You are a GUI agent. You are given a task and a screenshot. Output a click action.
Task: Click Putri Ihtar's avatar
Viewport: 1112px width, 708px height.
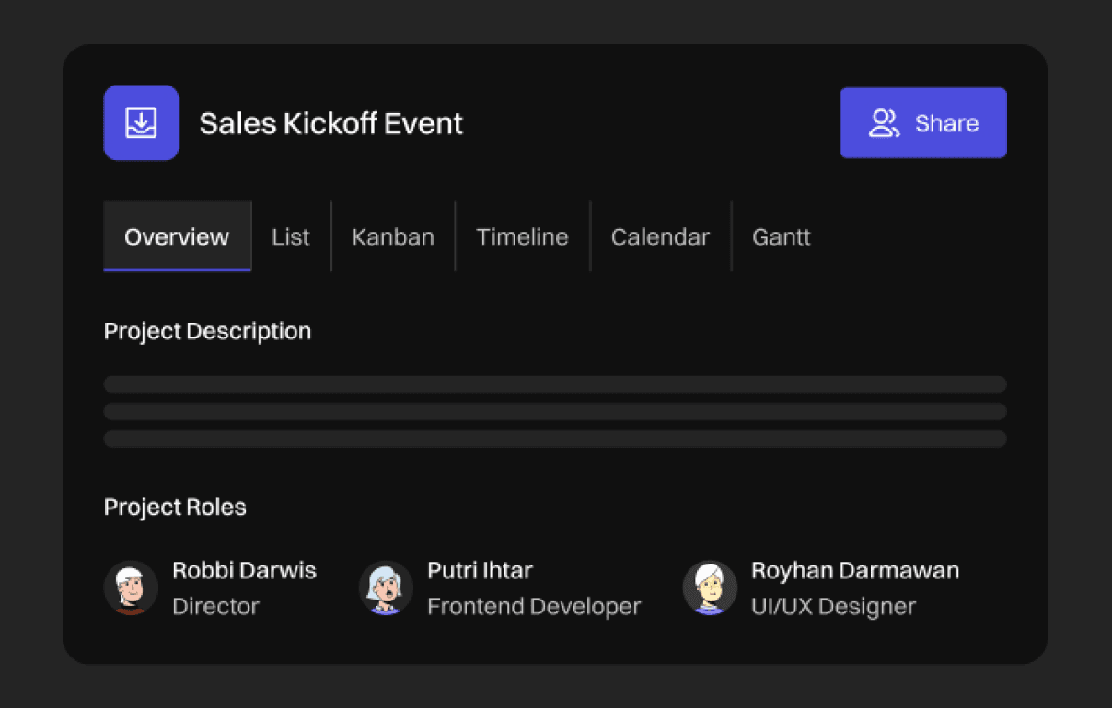point(386,588)
